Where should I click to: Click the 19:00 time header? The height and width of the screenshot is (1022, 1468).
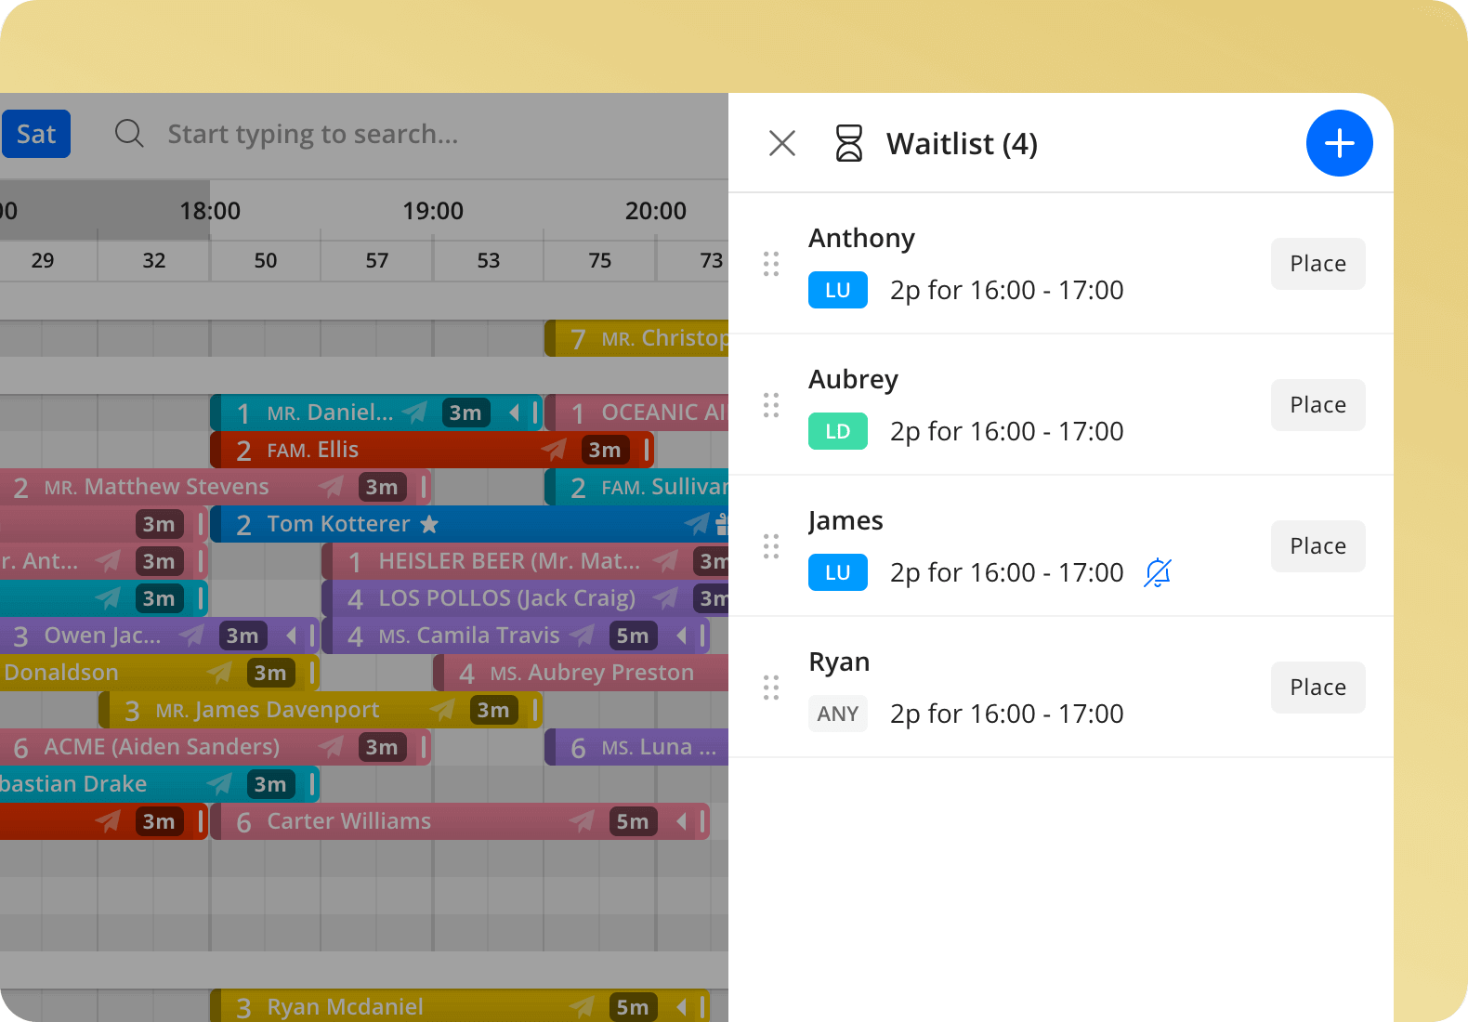[x=433, y=211]
